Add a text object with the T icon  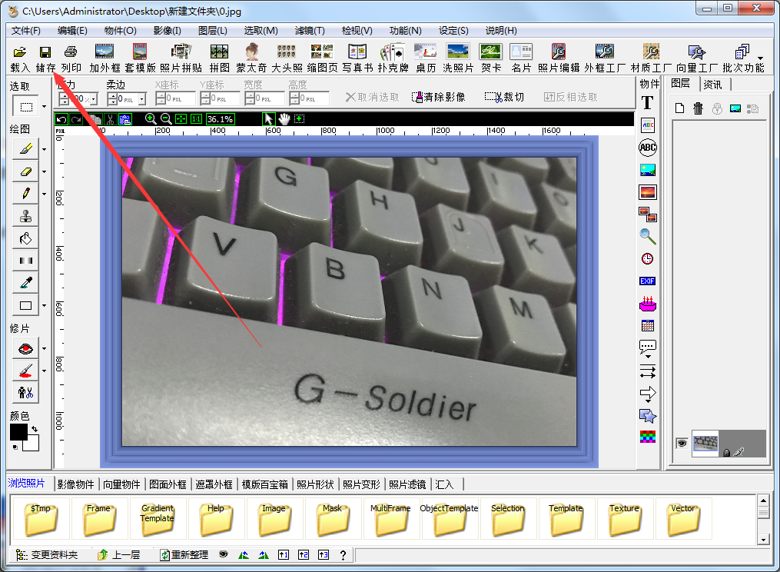click(647, 103)
